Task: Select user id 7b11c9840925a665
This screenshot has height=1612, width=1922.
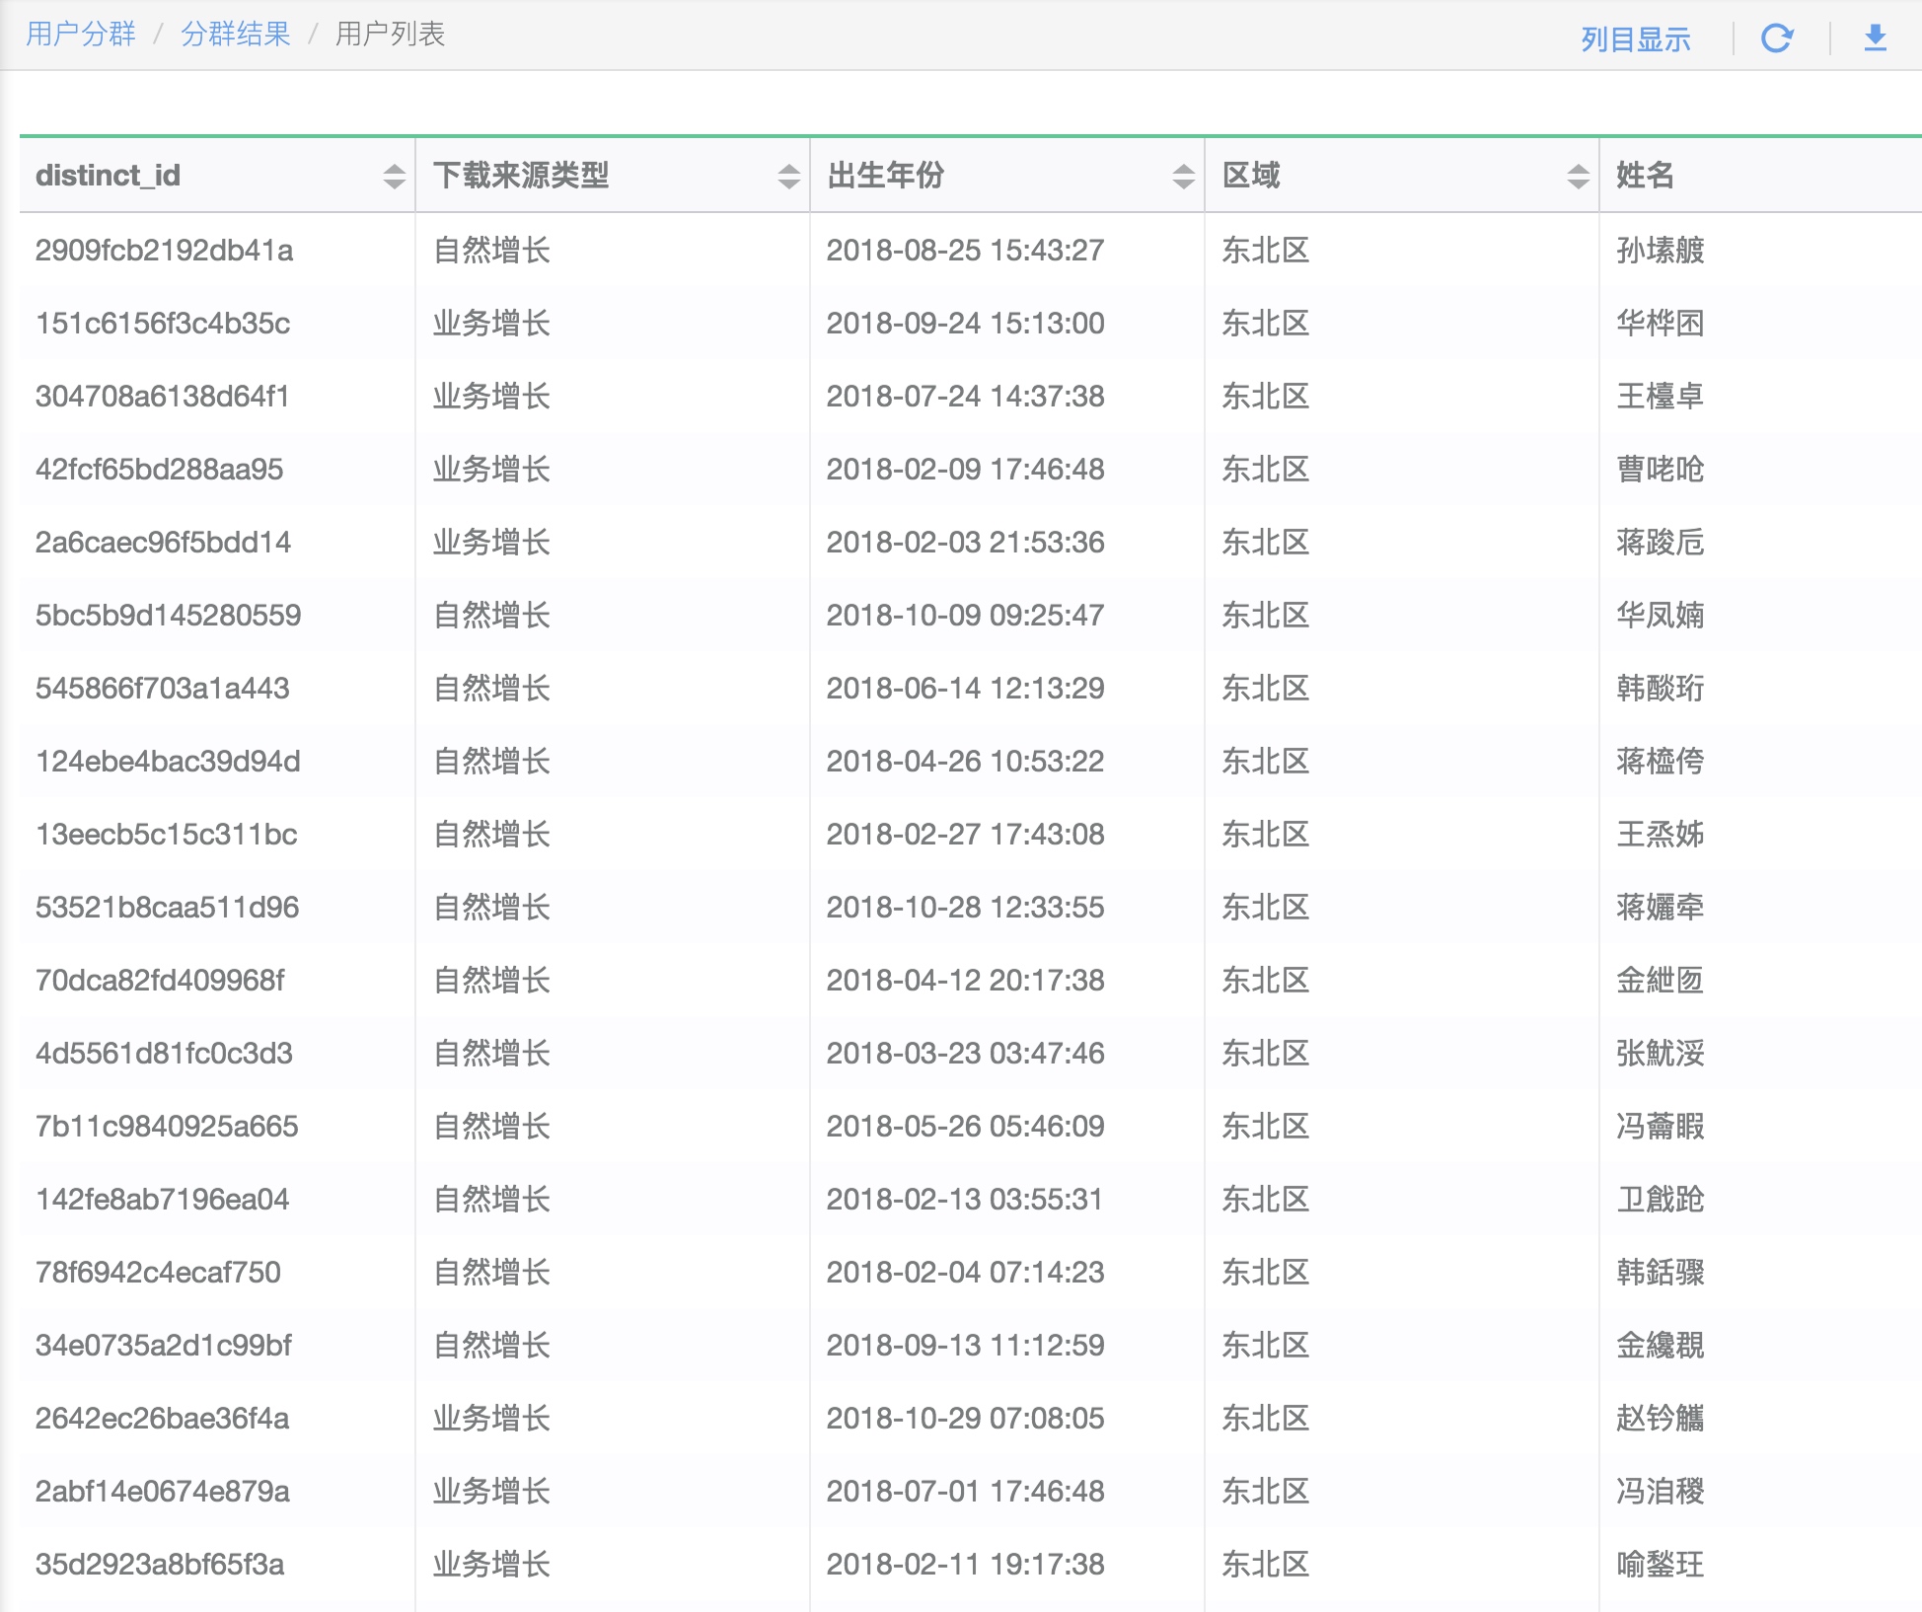Action: pos(167,1127)
